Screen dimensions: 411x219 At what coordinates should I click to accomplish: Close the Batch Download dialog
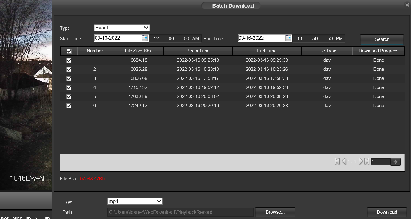pos(407,5)
